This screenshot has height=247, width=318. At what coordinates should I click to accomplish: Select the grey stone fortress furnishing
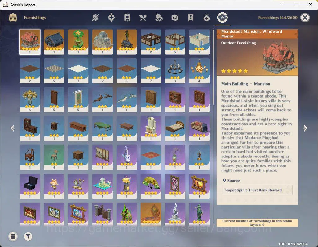[102, 42]
